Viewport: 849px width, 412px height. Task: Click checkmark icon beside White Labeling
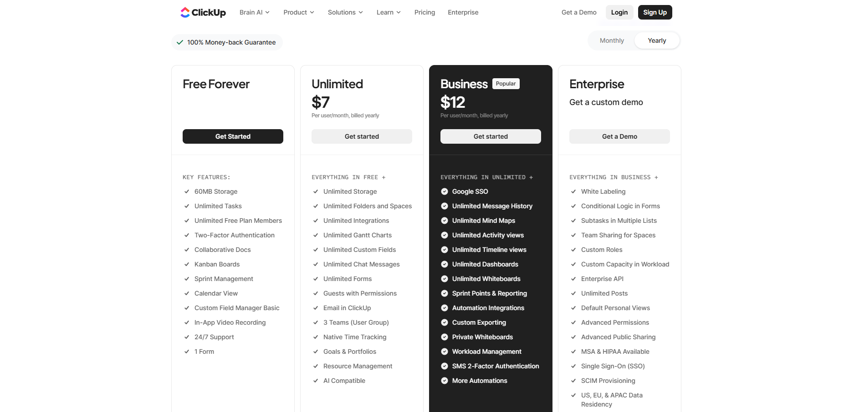point(573,191)
